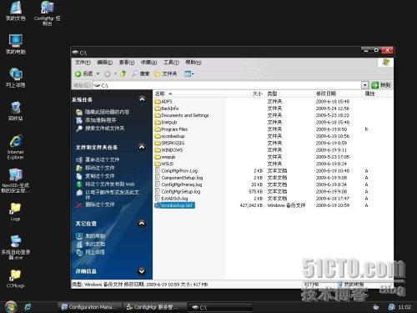Open 网上邻居 link under 其它位置
Viewport: 417px width, 313px height.
coord(95,252)
